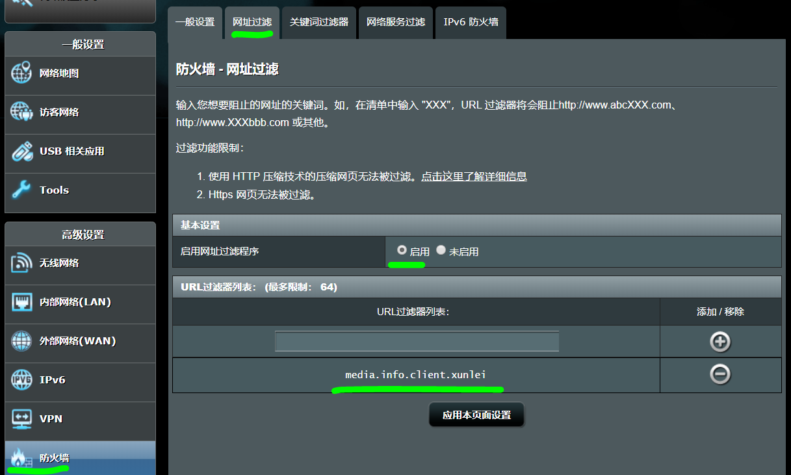Open the 网络服务过滤 tab
791x475 pixels.
click(396, 22)
